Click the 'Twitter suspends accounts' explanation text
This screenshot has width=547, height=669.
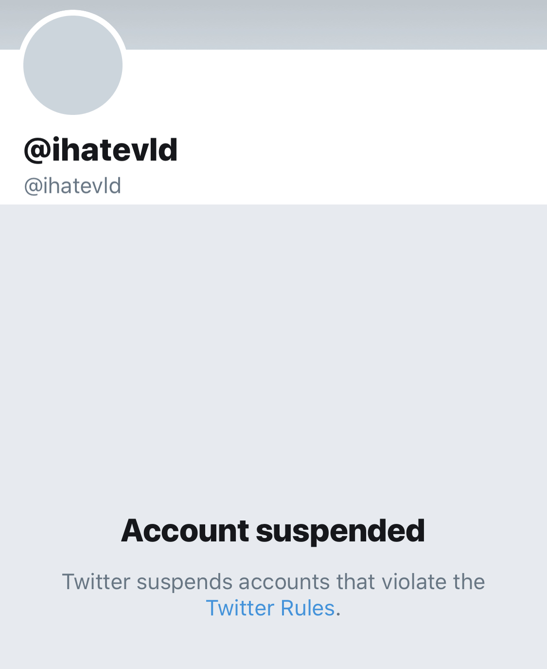coord(273,595)
